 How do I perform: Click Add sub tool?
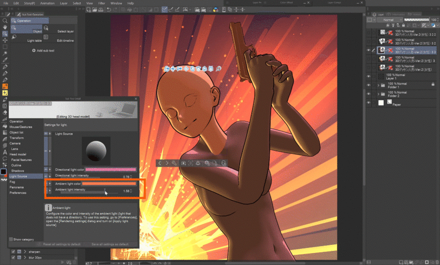click(43, 50)
